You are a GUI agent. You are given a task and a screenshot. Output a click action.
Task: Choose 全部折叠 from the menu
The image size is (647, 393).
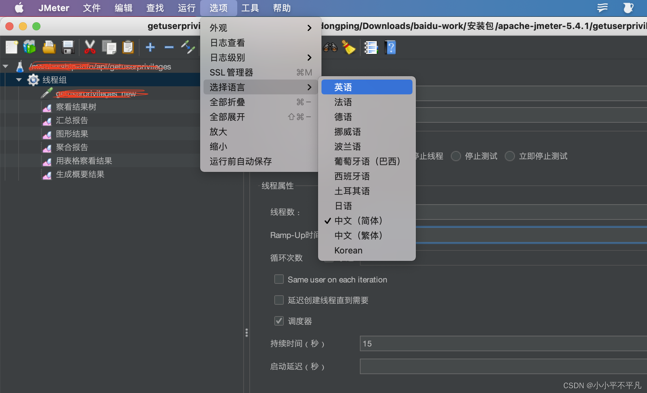261,102
